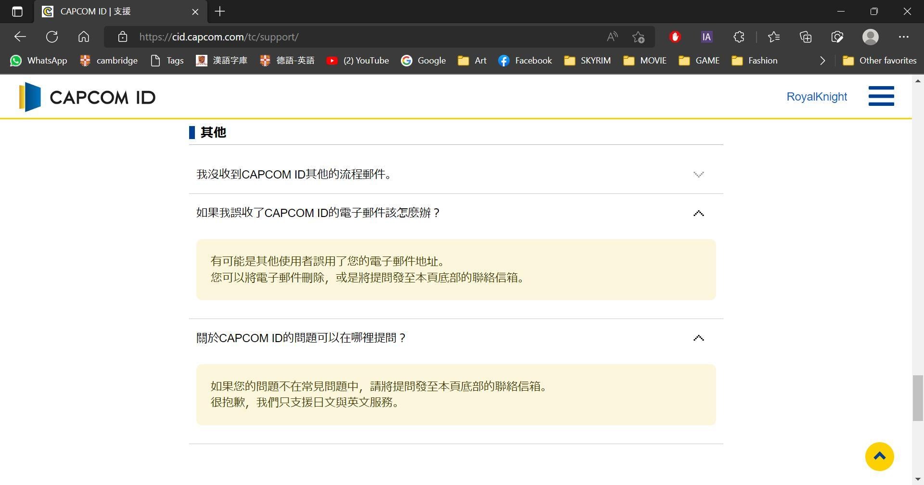
Task: Open the browser Extensions puzzle icon
Action: point(739,37)
